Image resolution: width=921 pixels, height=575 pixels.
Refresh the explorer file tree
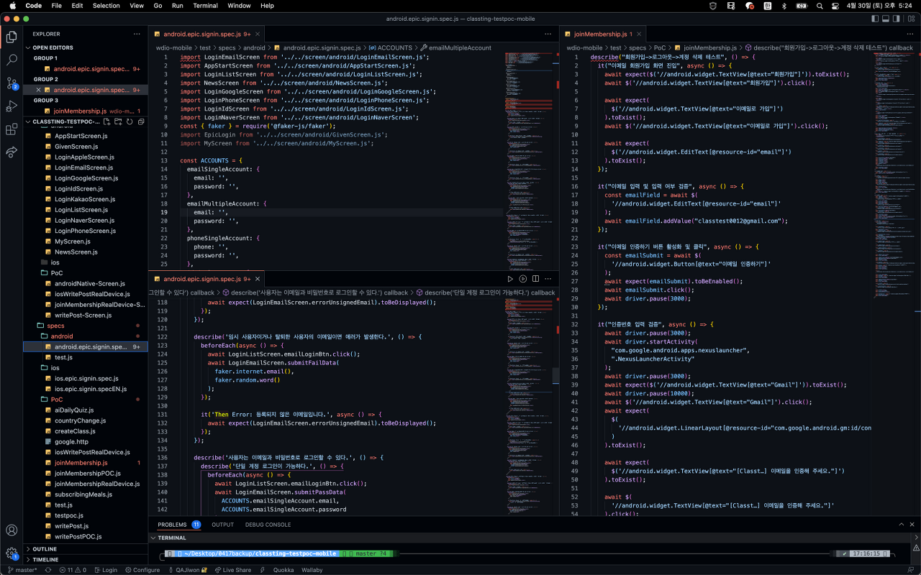click(x=130, y=122)
